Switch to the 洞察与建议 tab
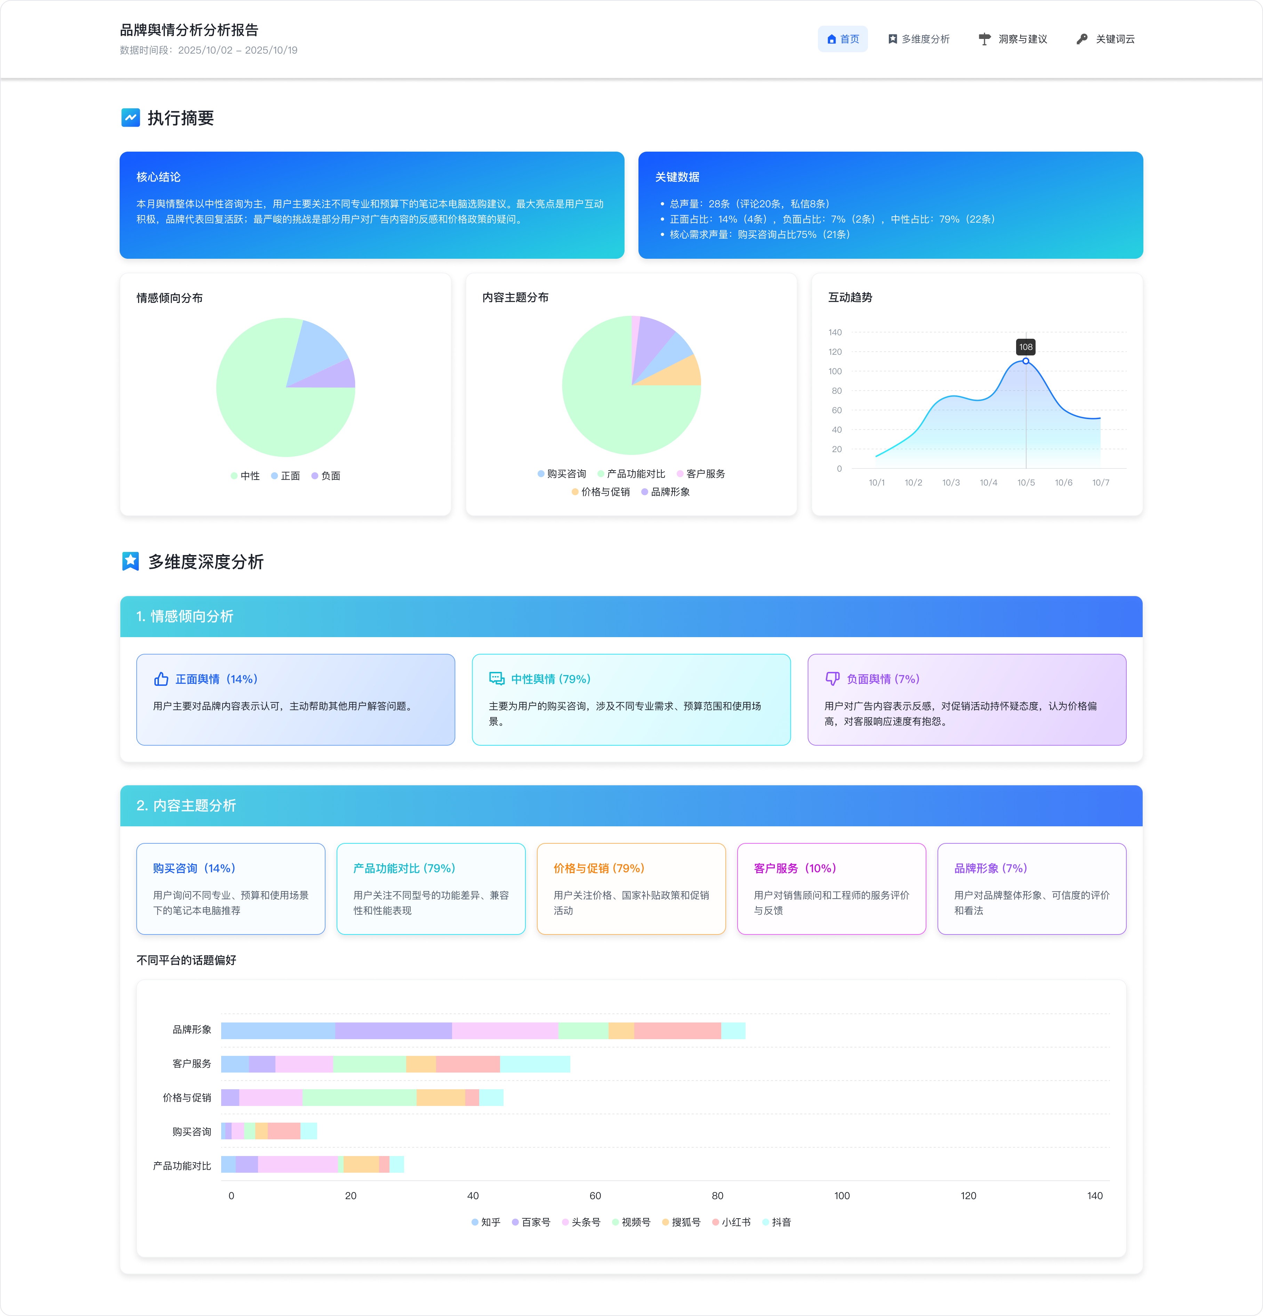Viewport: 1263px width, 1316px height. (x=1013, y=39)
